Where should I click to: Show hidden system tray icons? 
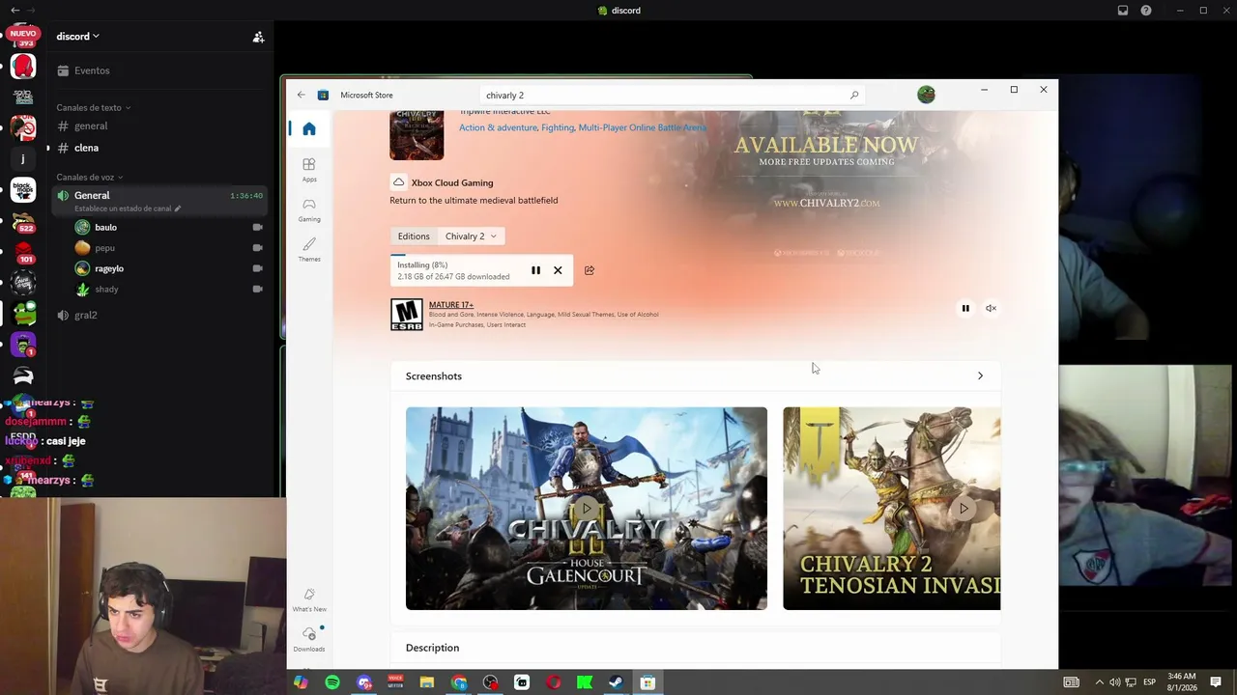tap(1099, 682)
